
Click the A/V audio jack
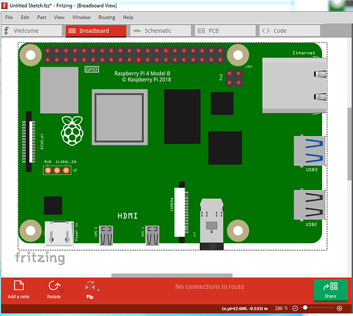click(x=212, y=224)
